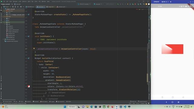Open the Dart Analysis tool window
The image size is (194, 109).
click(44, 101)
